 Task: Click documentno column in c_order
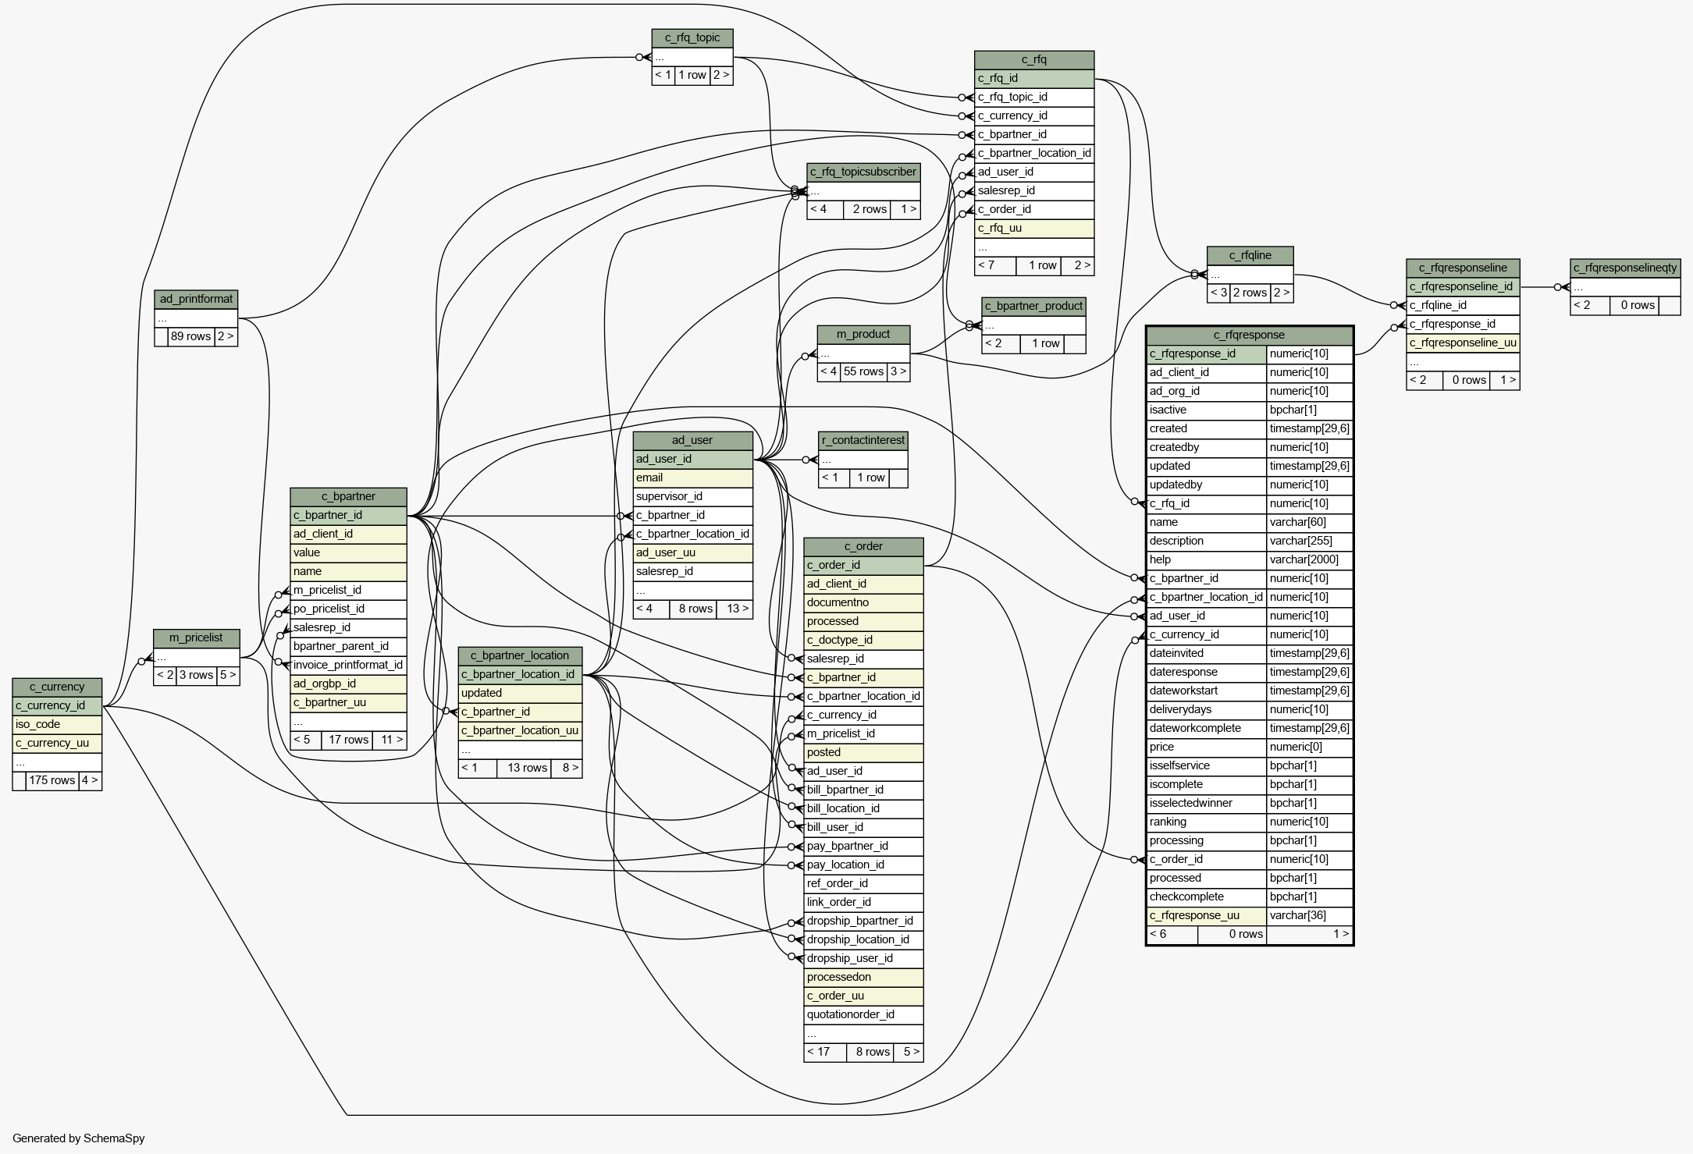863,603
